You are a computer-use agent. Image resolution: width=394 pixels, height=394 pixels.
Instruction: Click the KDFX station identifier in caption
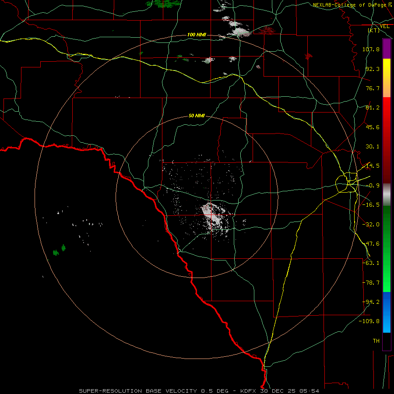[x=249, y=391]
